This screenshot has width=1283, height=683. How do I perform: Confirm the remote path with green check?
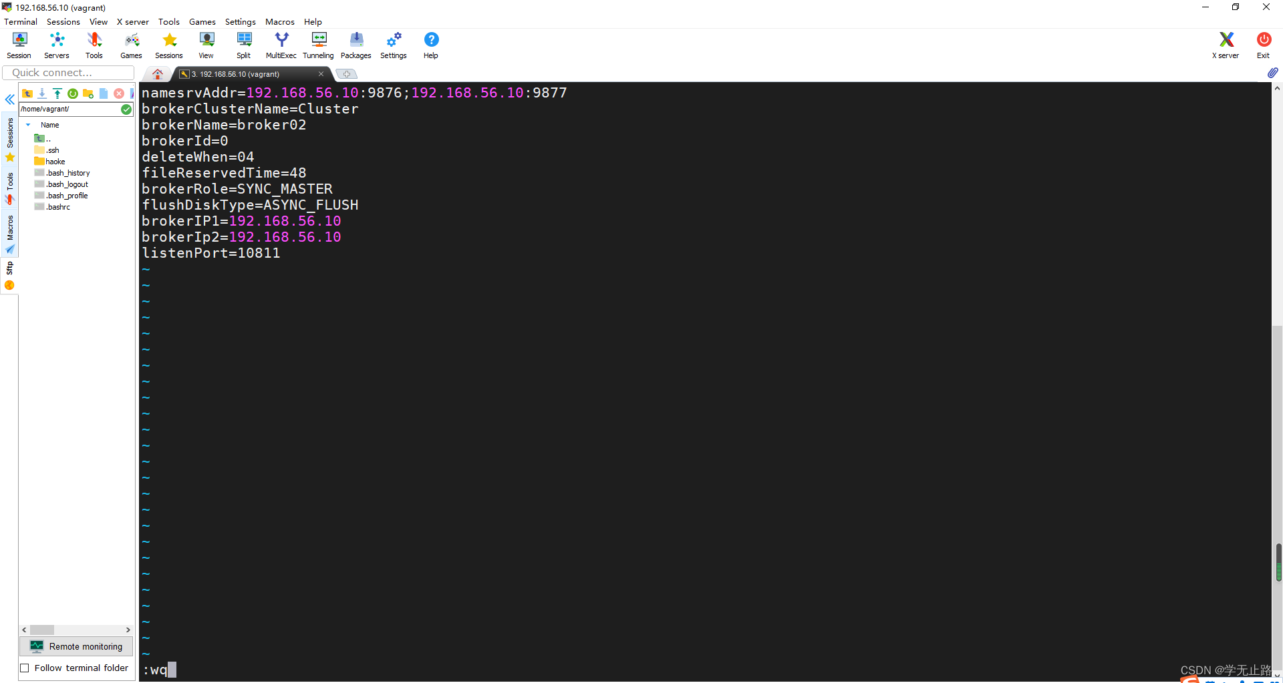coord(126,109)
